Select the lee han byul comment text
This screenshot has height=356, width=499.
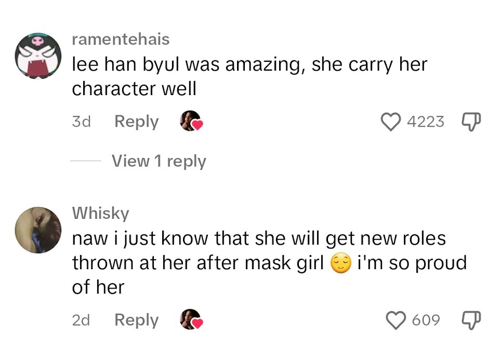point(249,76)
